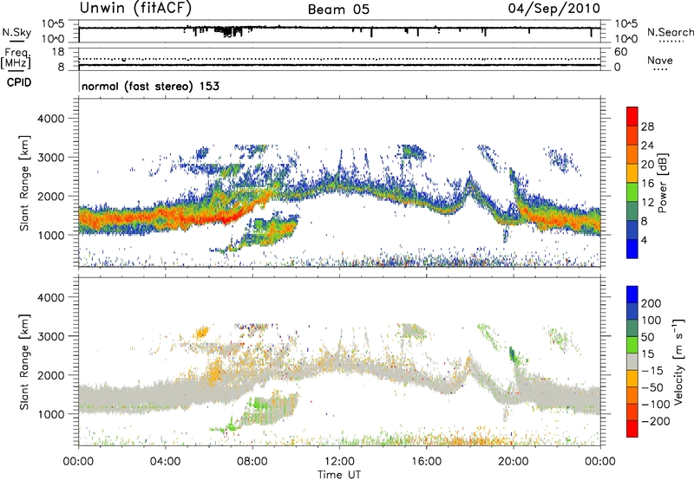The width and height of the screenshot is (694, 480).
Task: Click the '08:00' time axis label
Action: coord(252,462)
